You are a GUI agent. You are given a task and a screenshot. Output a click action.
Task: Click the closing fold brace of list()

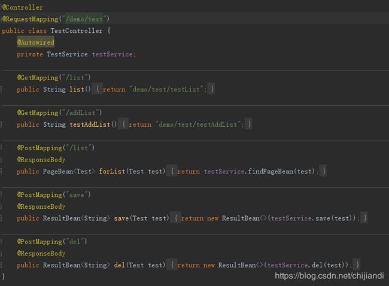click(x=212, y=89)
